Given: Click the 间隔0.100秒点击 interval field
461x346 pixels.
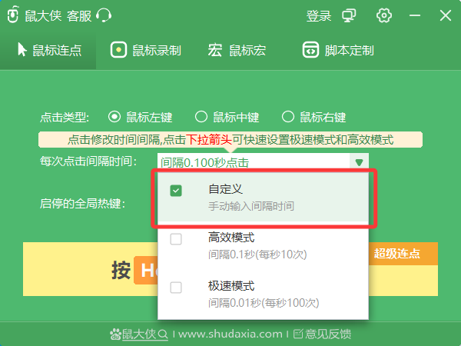Looking at the screenshot, I should [254, 162].
